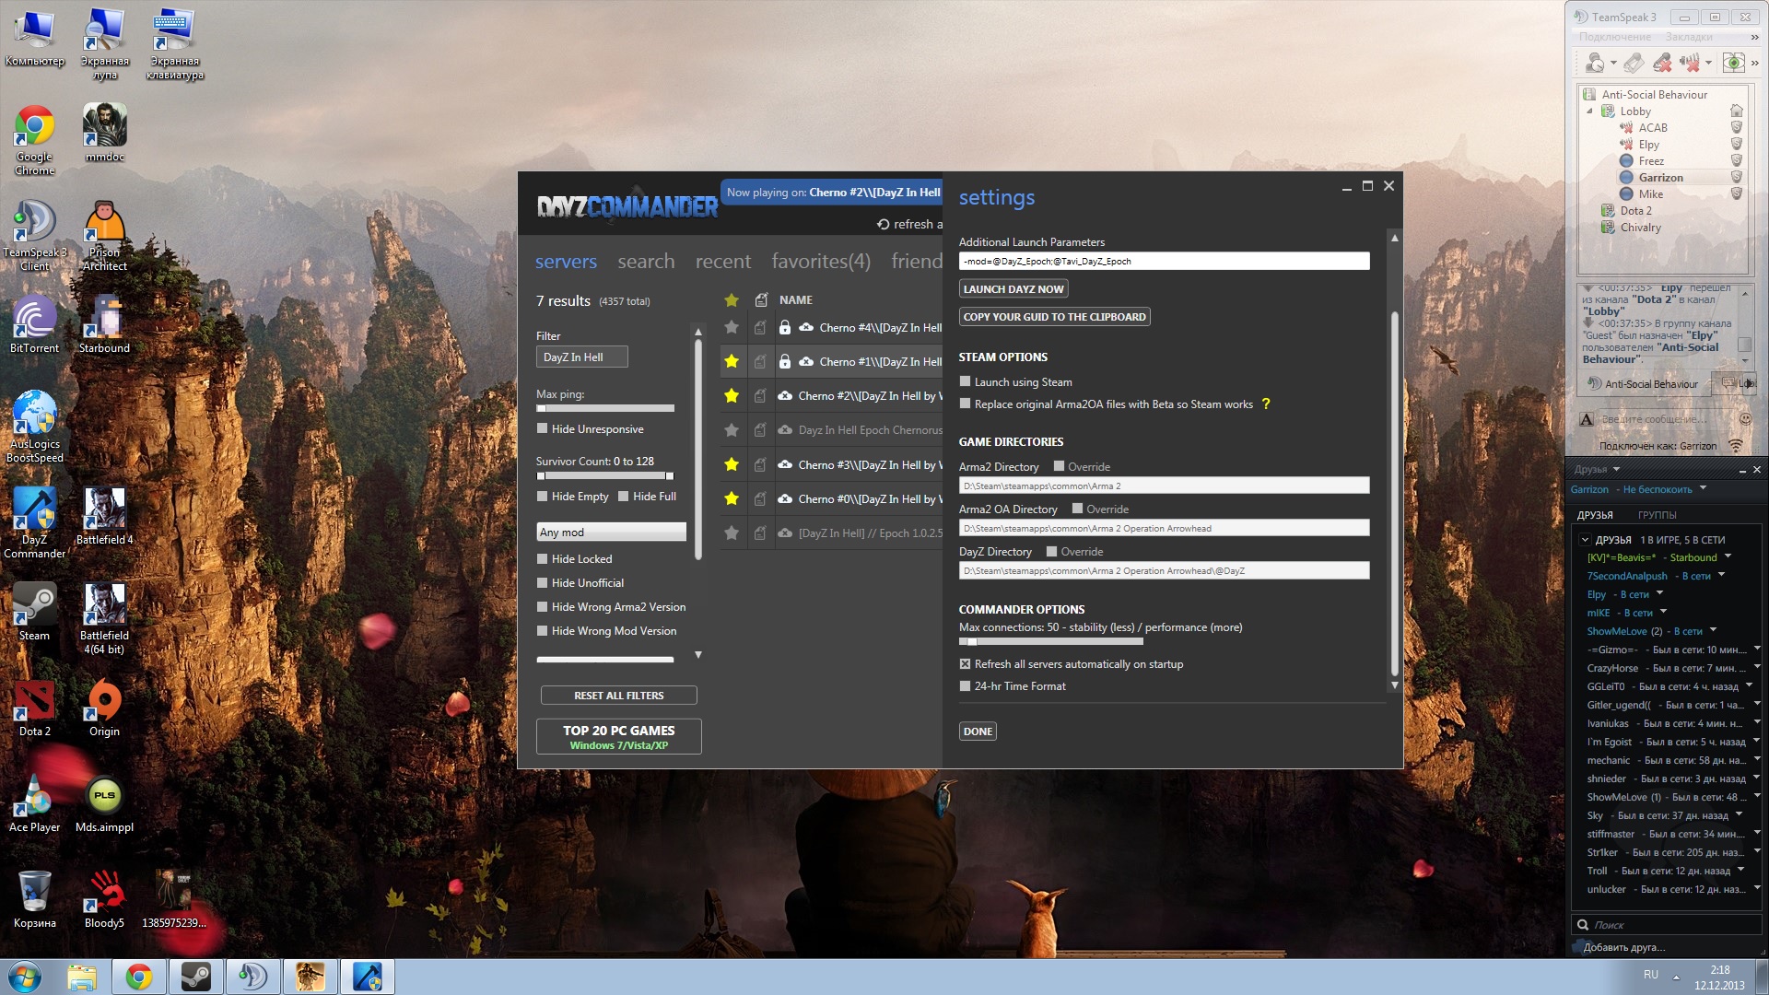This screenshot has height=995, width=1769.
Task: Open the recent tab
Action: coord(723,262)
